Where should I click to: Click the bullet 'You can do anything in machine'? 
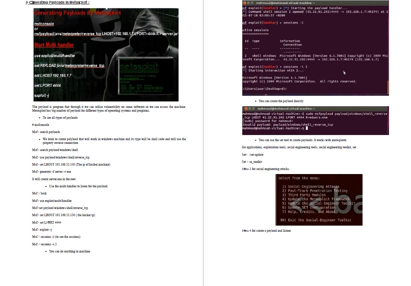click(x=69, y=251)
